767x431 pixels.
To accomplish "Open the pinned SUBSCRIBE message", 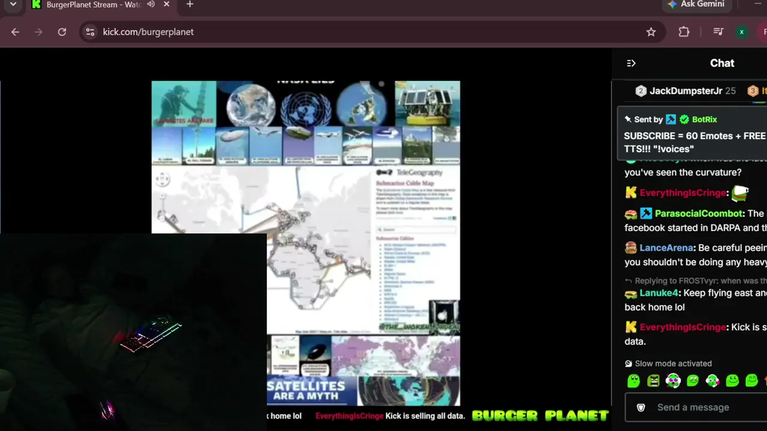I will (694, 142).
